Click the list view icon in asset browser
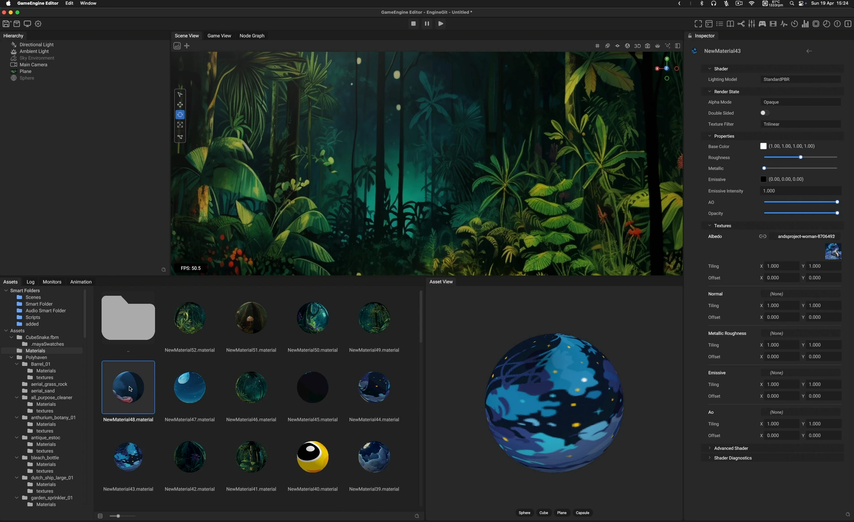The width and height of the screenshot is (854, 522). tap(100, 516)
